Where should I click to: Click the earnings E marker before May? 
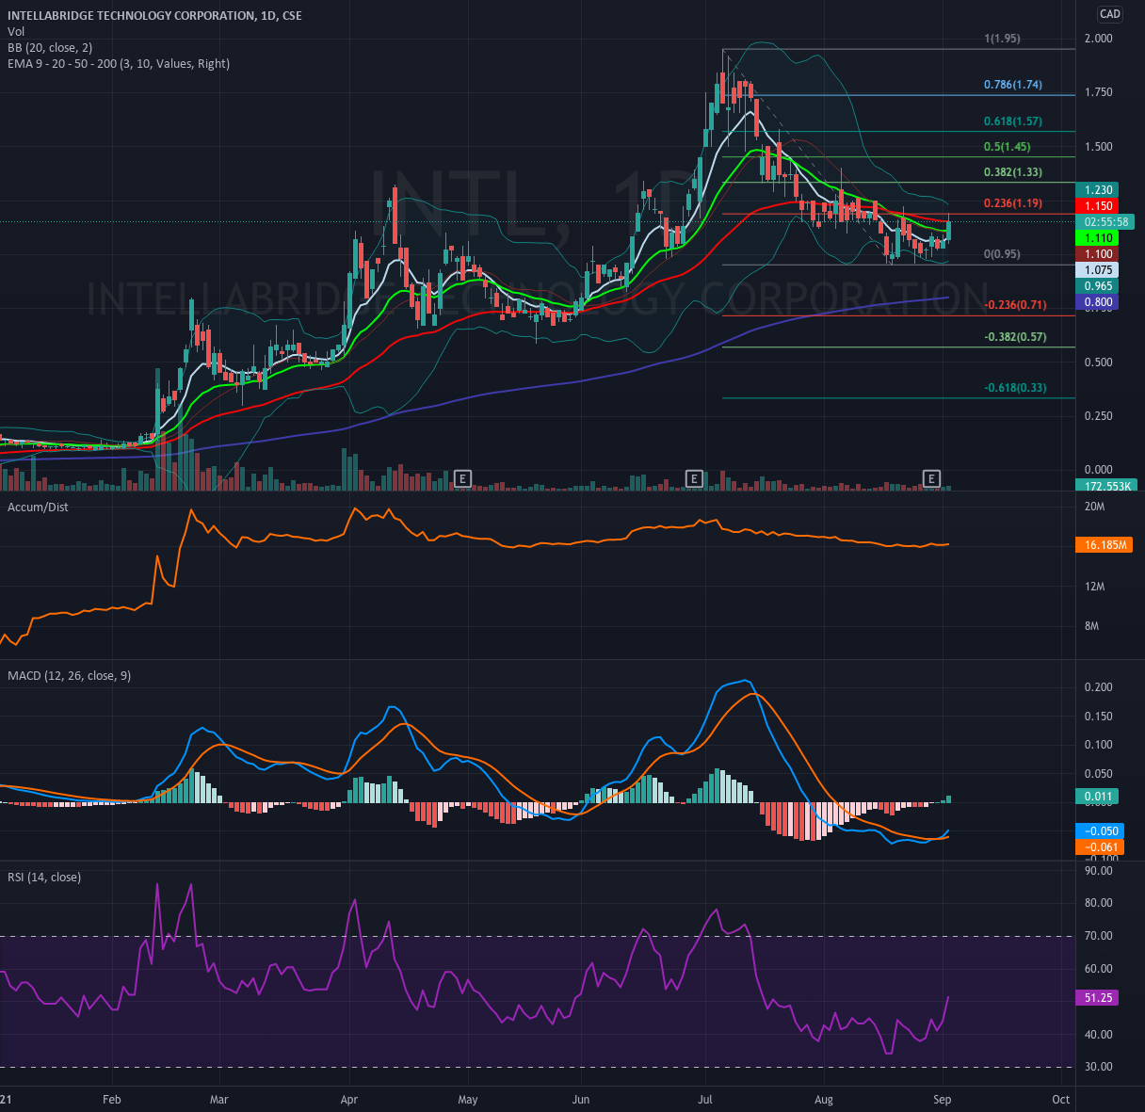[462, 479]
